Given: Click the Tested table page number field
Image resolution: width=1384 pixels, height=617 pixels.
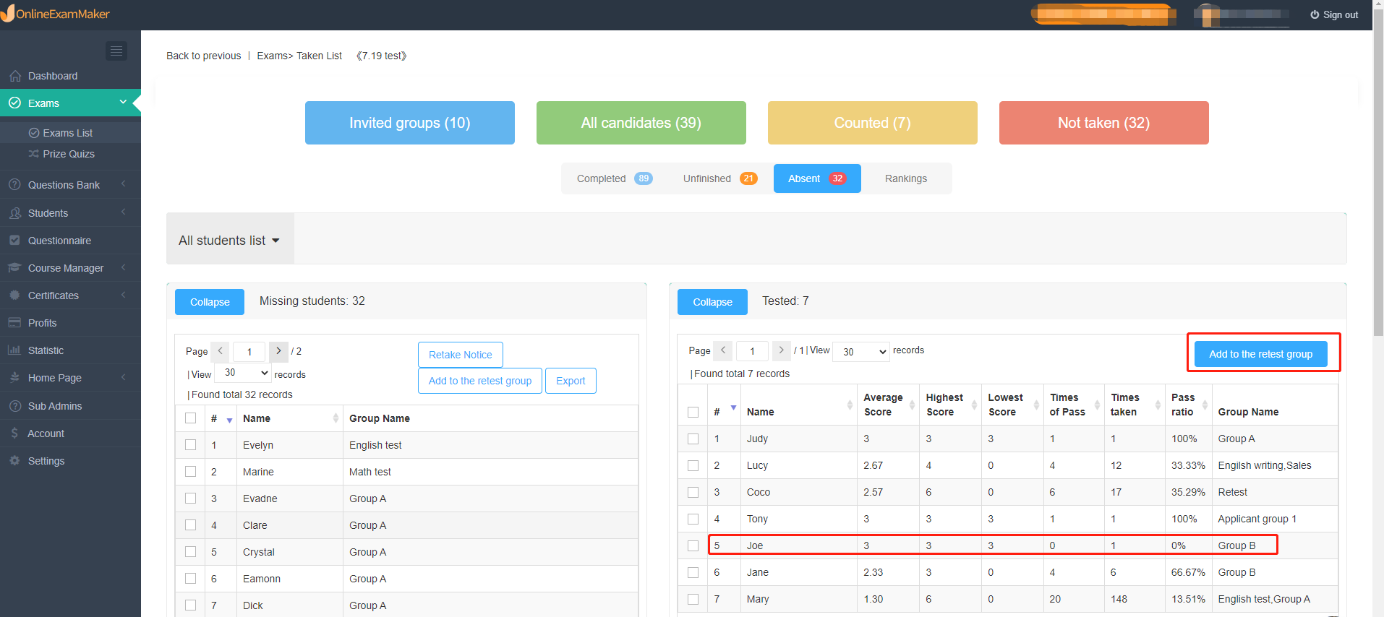Looking at the screenshot, I should [752, 351].
